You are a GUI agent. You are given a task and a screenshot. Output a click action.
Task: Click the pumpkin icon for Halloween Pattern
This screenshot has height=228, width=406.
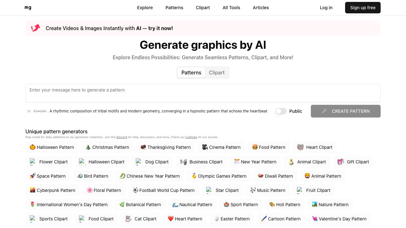pyautogui.click(x=33, y=147)
